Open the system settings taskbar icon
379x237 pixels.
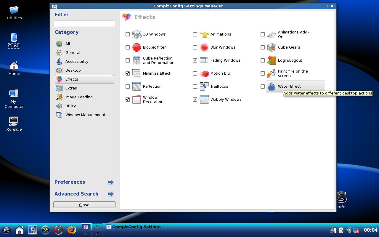[33, 230]
